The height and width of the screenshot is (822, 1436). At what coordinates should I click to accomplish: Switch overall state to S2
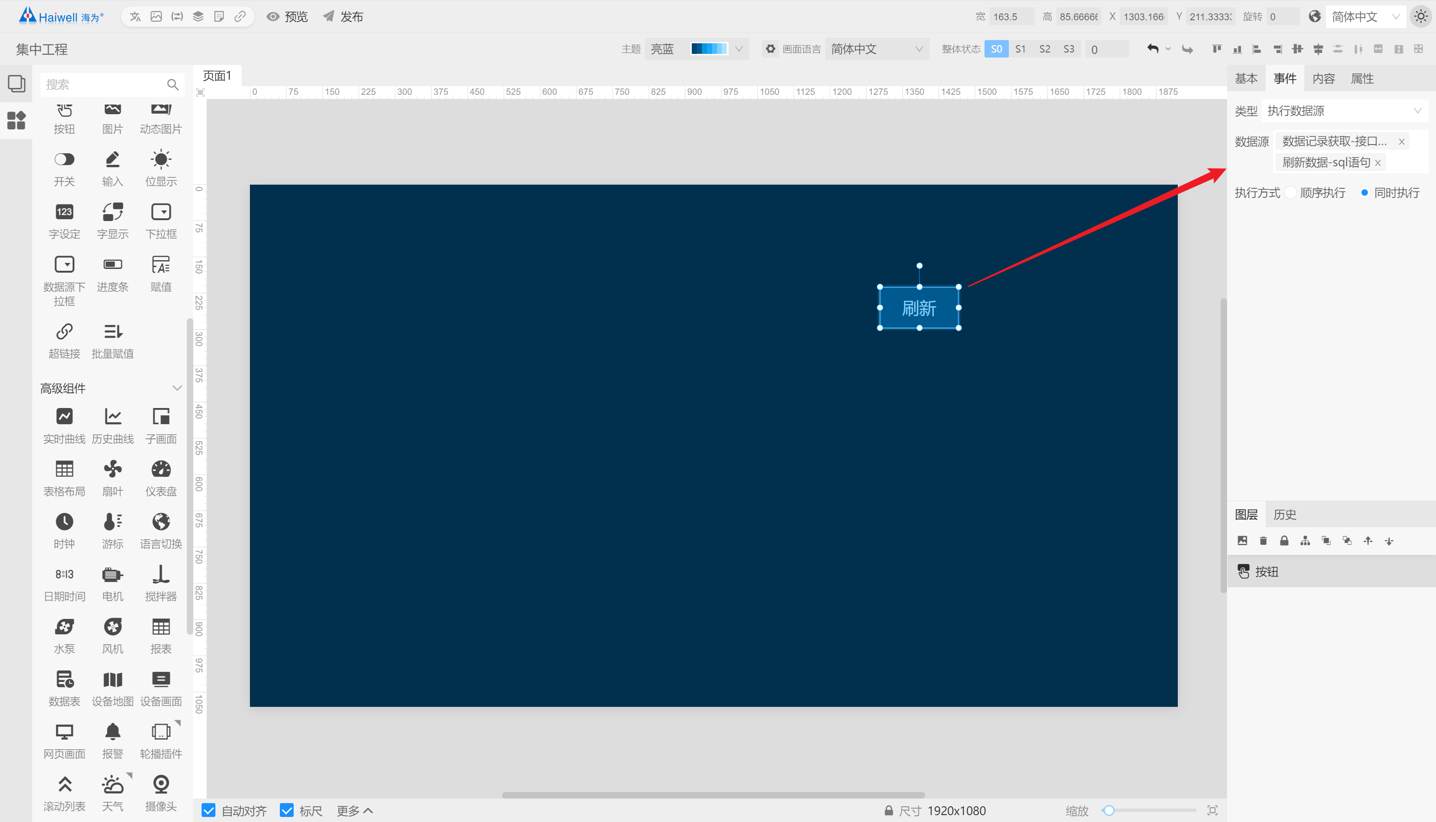pyautogui.click(x=1044, y=49)
